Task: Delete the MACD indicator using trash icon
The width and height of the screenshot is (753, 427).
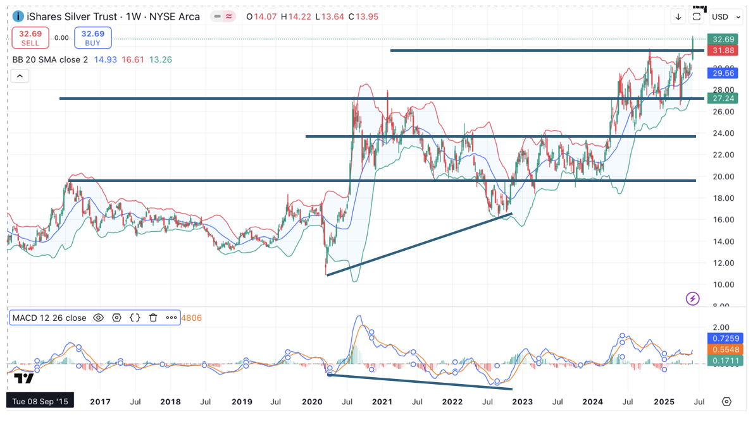Action: [x=153, y=318]
